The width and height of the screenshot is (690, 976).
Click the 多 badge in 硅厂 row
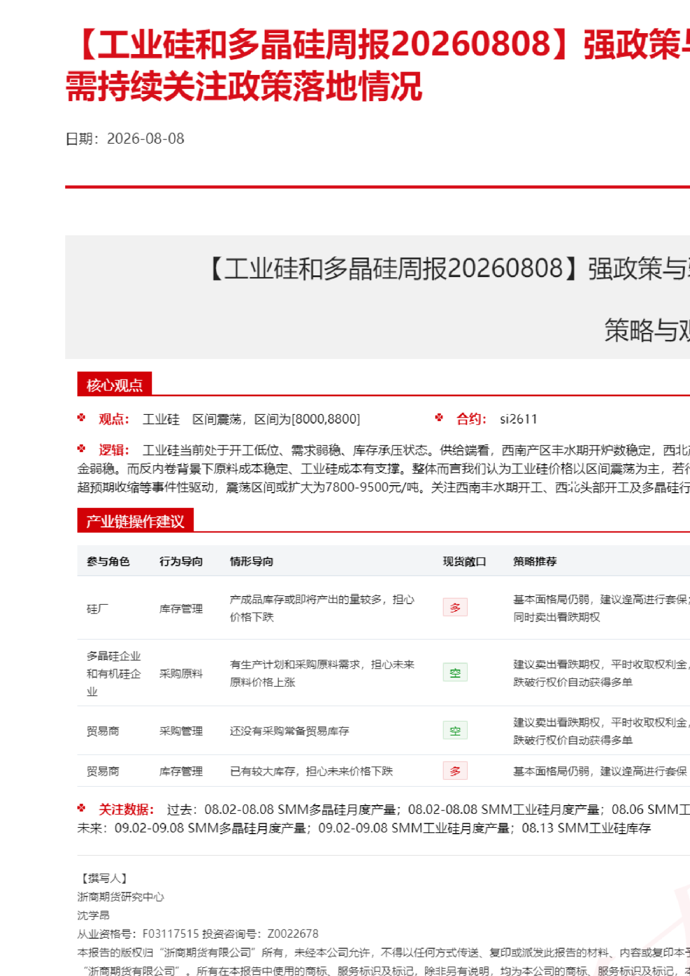pos(455,608)
